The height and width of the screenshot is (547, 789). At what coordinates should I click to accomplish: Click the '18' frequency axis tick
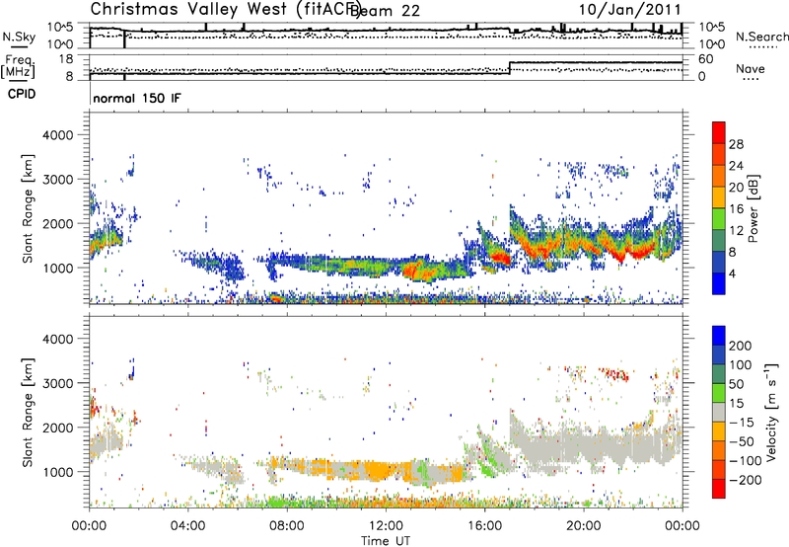pos(66,59)
